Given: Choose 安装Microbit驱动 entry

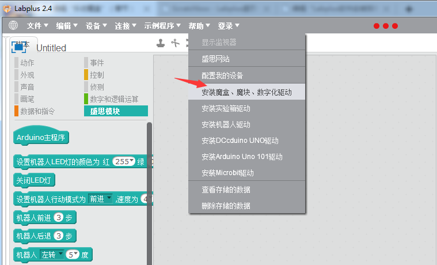Looking at the screenshot, I should pos(247,173).
